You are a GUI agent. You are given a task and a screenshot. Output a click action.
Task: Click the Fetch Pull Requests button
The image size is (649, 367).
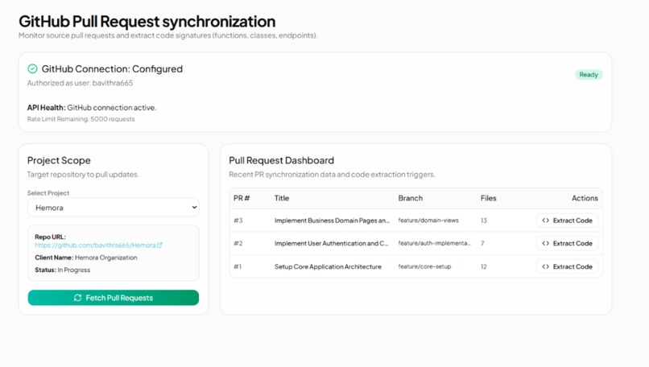(x=114, y=298)
